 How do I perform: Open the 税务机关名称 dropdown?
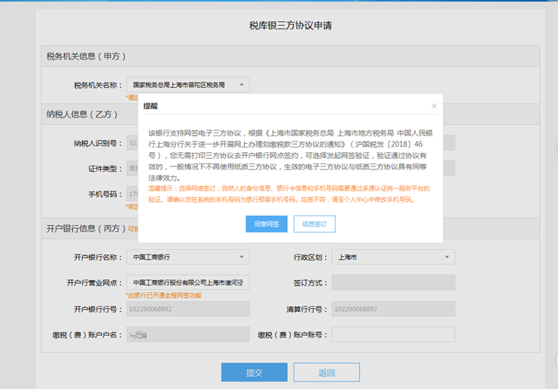(x=187, y=85)
